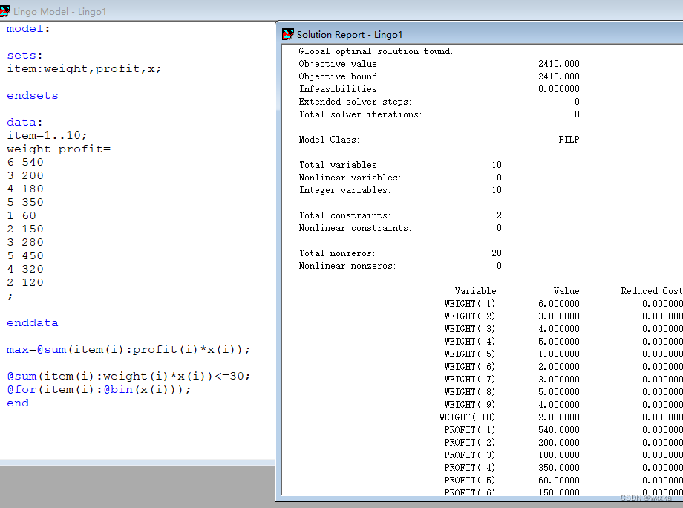Click the 'max=@sum' objective line
This screenshot has height=508, width=683.
(x=128, y=349)
